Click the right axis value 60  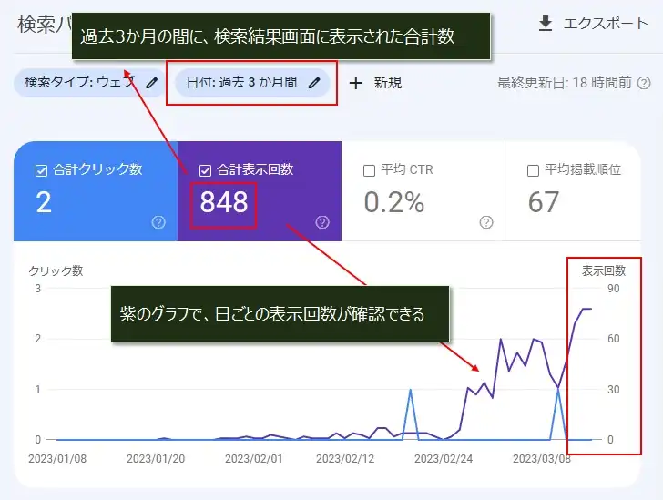614,339
